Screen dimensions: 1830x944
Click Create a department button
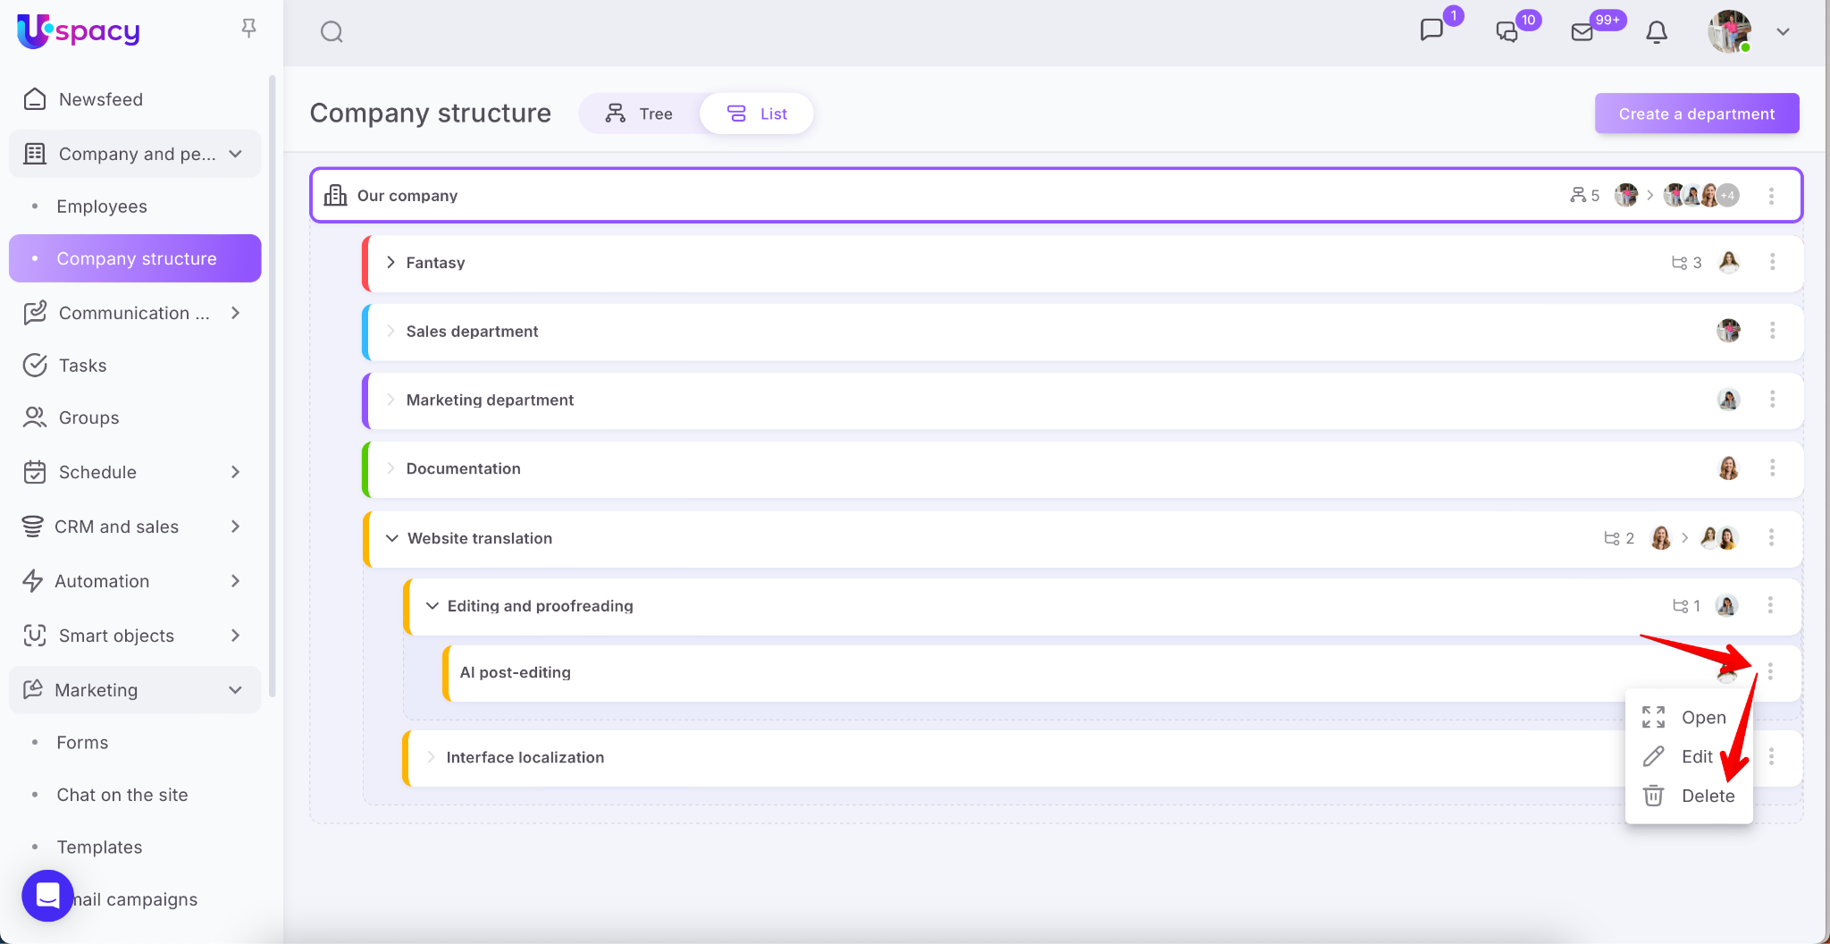(x=1696, y=114)
